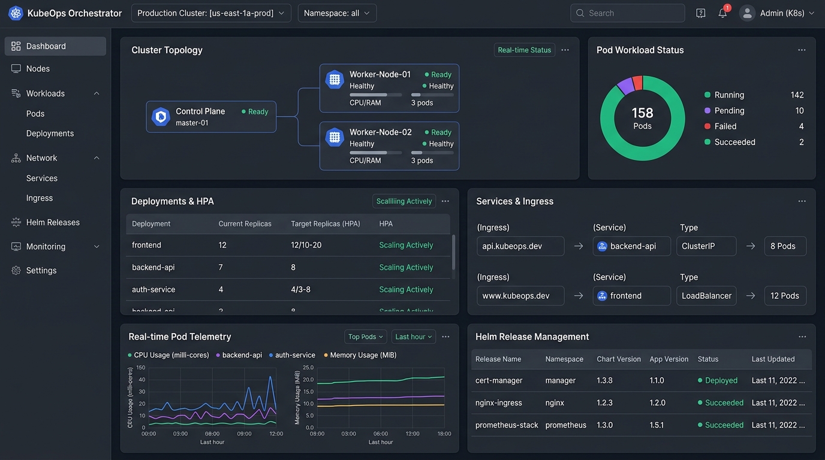Open the Deployments & HPA more-options menu
The width and height of the screenshot is (825, 460).
445,201
